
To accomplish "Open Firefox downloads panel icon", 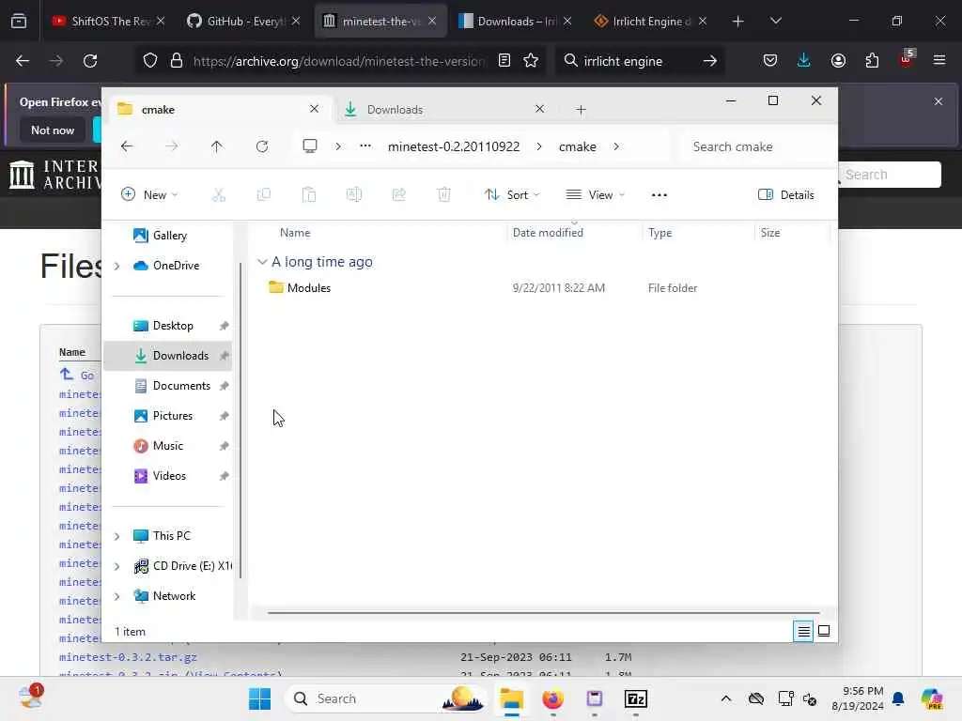I will point(804,61).
